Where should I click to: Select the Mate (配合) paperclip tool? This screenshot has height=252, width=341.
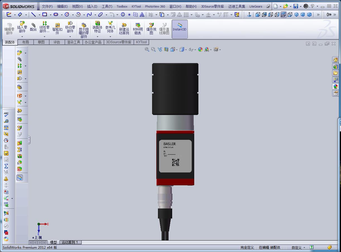pos(33,27)
